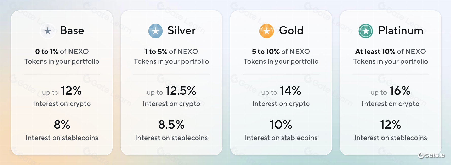This screenshot has height=165, width=451.
Task: Select the Silver tier heading
Action: pyautogui.click(x=182, y=31)
